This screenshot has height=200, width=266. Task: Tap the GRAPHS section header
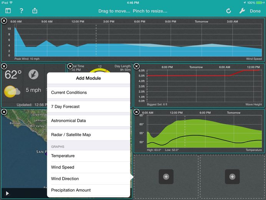58,147
